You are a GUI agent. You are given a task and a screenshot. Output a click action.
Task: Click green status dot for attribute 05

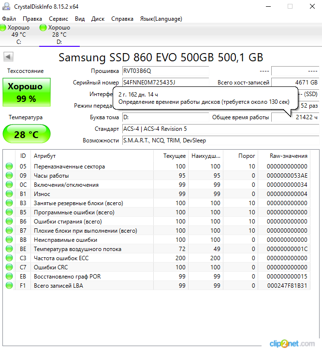[x=9, y=167]
